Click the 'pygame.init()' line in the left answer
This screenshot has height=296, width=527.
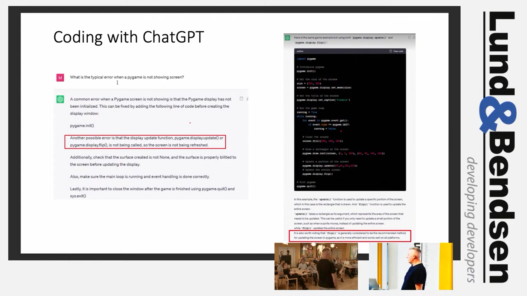pos(82,126)
